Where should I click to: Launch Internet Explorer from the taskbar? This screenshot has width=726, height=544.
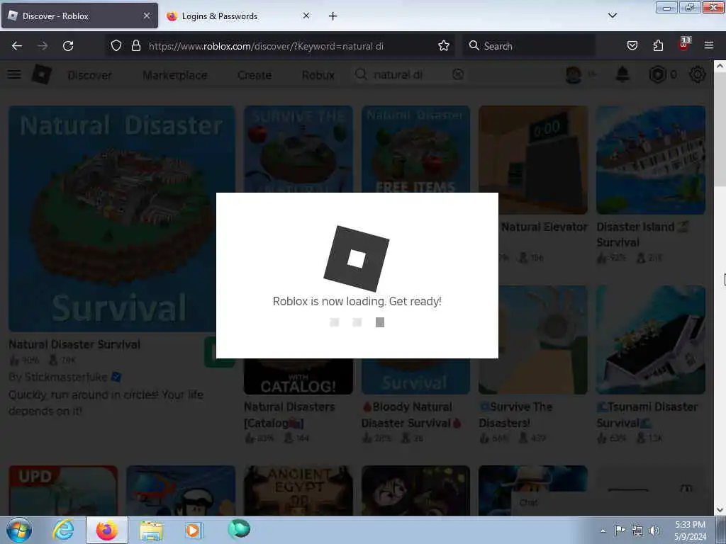[63, 530]
